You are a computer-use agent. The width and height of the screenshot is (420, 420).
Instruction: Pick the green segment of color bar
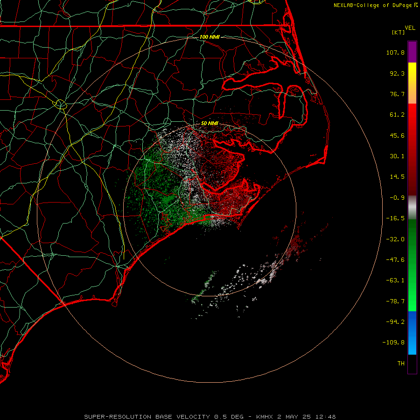(x=412, y=265)
